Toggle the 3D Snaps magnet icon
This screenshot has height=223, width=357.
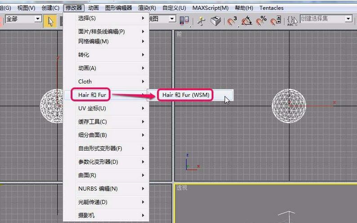232,21
